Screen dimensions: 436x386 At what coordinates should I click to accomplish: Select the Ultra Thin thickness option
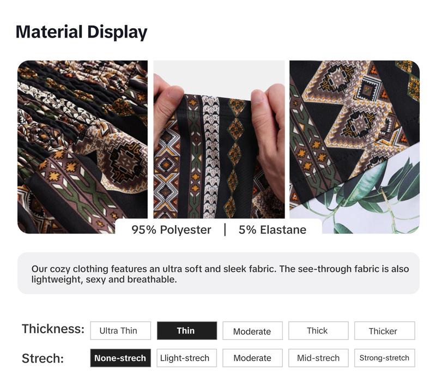click(120, 330)
